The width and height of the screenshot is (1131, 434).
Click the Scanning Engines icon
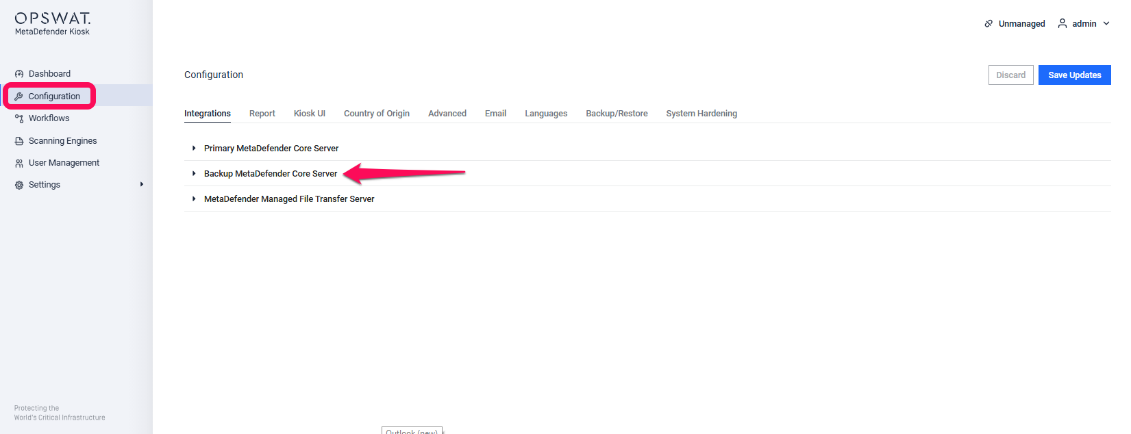(19, 141)
